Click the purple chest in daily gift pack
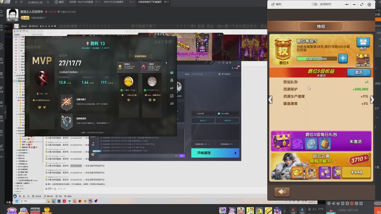The image size is (381, 214). [x=281, y=141]
